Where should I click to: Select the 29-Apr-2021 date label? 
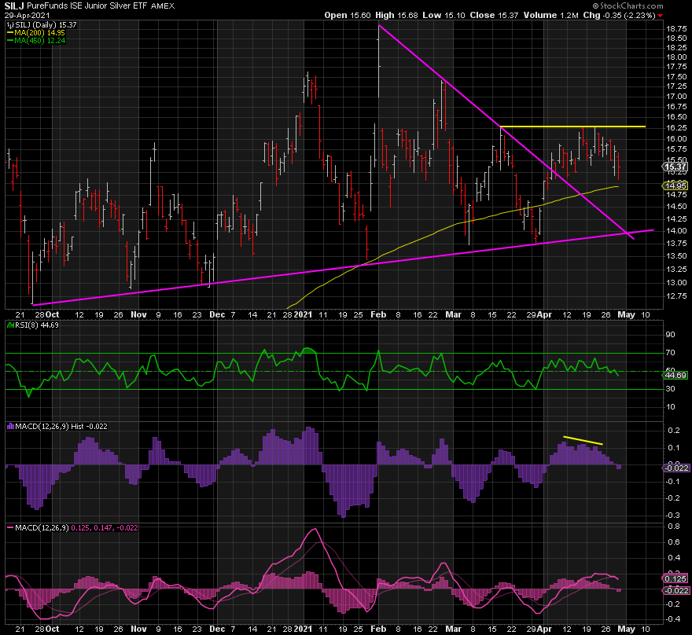(x=28, y=15)
